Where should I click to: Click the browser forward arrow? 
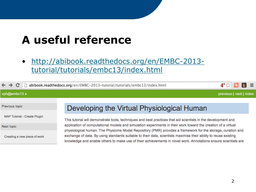10,85
